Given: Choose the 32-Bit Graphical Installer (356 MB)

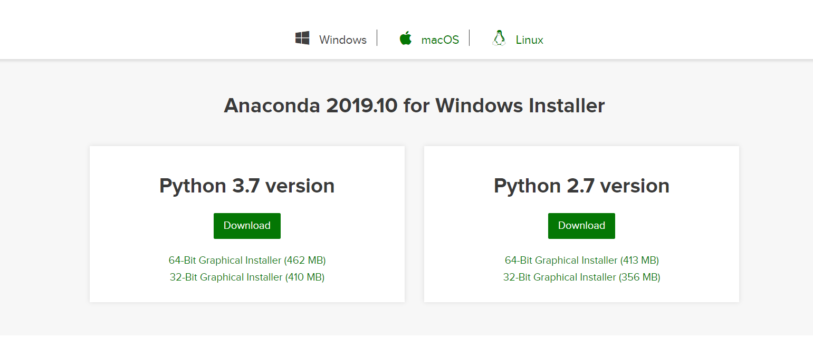Looking at the screenshot, I should click(581, 277).
